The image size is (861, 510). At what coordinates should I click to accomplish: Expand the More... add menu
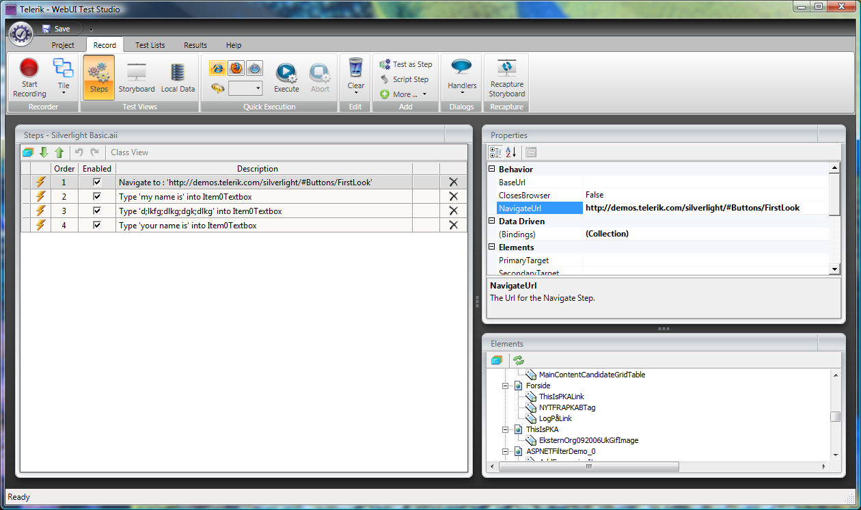403,94
